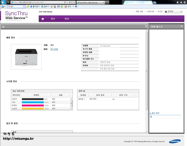Open the 정보 menu in purple navigation bar
Image resolution: width=187 pixels, height=146 pixels.
pyautogui.click(x=53, y=19)
